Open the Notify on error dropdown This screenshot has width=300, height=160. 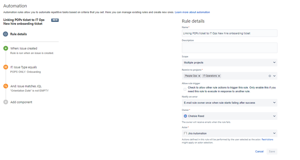pos(229,102)
